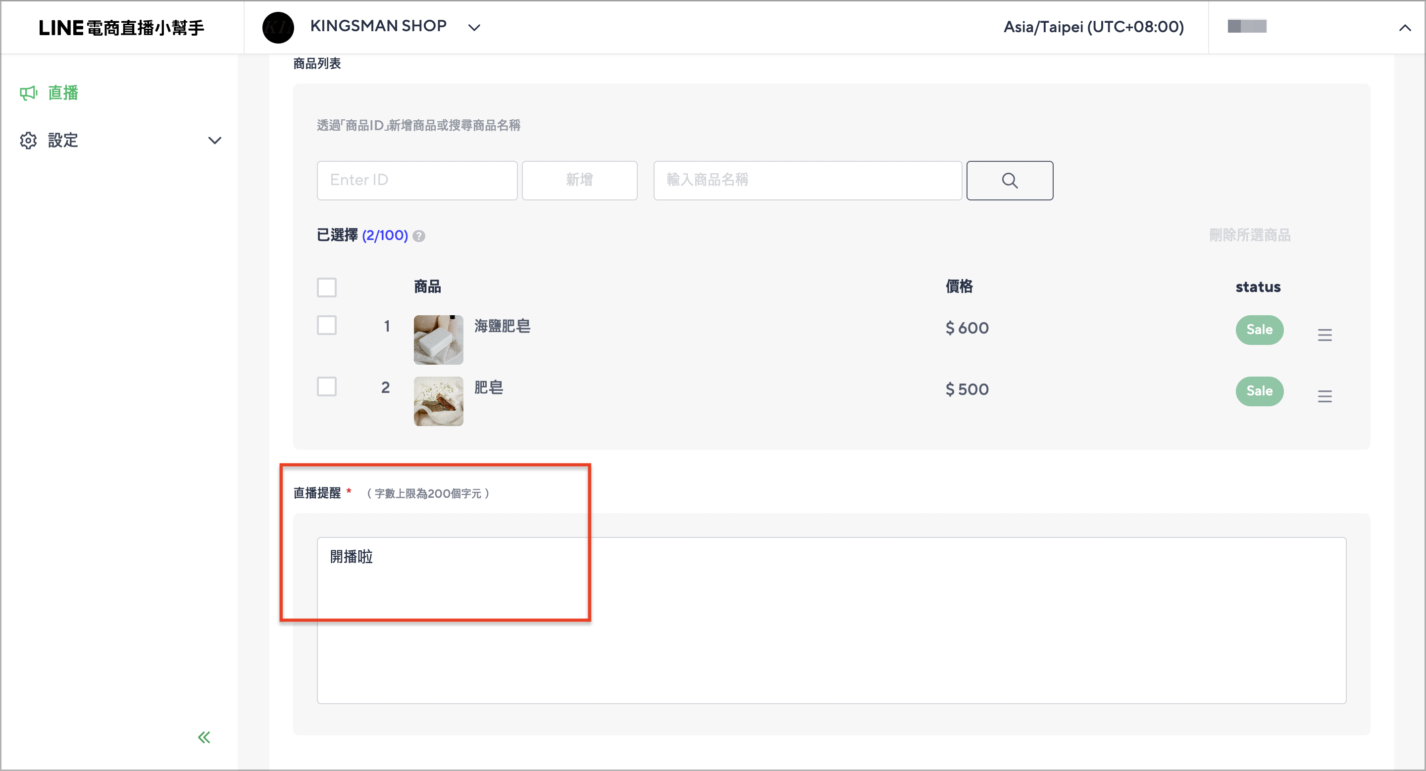Screen dimensions: 1426x771
Task: Click the Sale status badge for 海鹽肥皂
Action: (1259, 330)
